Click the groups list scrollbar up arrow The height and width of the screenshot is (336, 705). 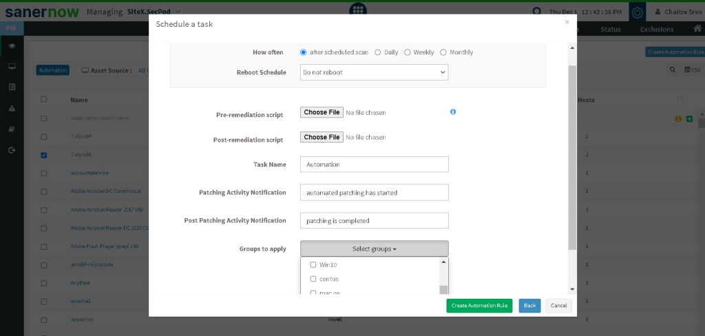tap(443, 262)
